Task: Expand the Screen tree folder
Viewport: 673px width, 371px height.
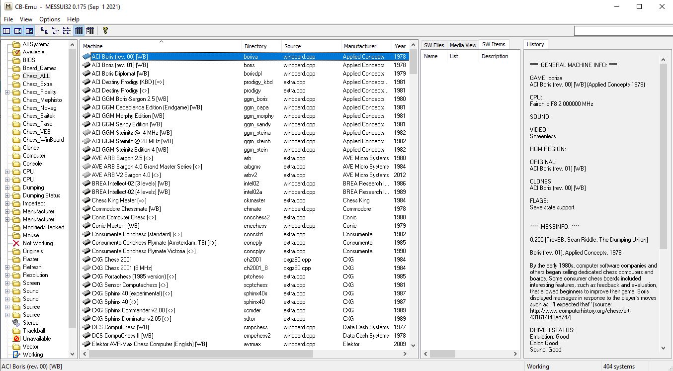Action: (7, 283)
